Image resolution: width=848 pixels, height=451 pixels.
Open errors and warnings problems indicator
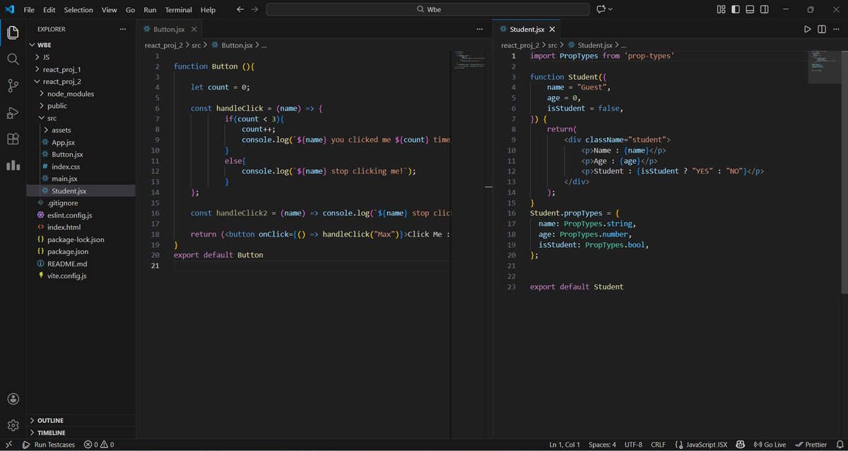click(x=99, y=445)
